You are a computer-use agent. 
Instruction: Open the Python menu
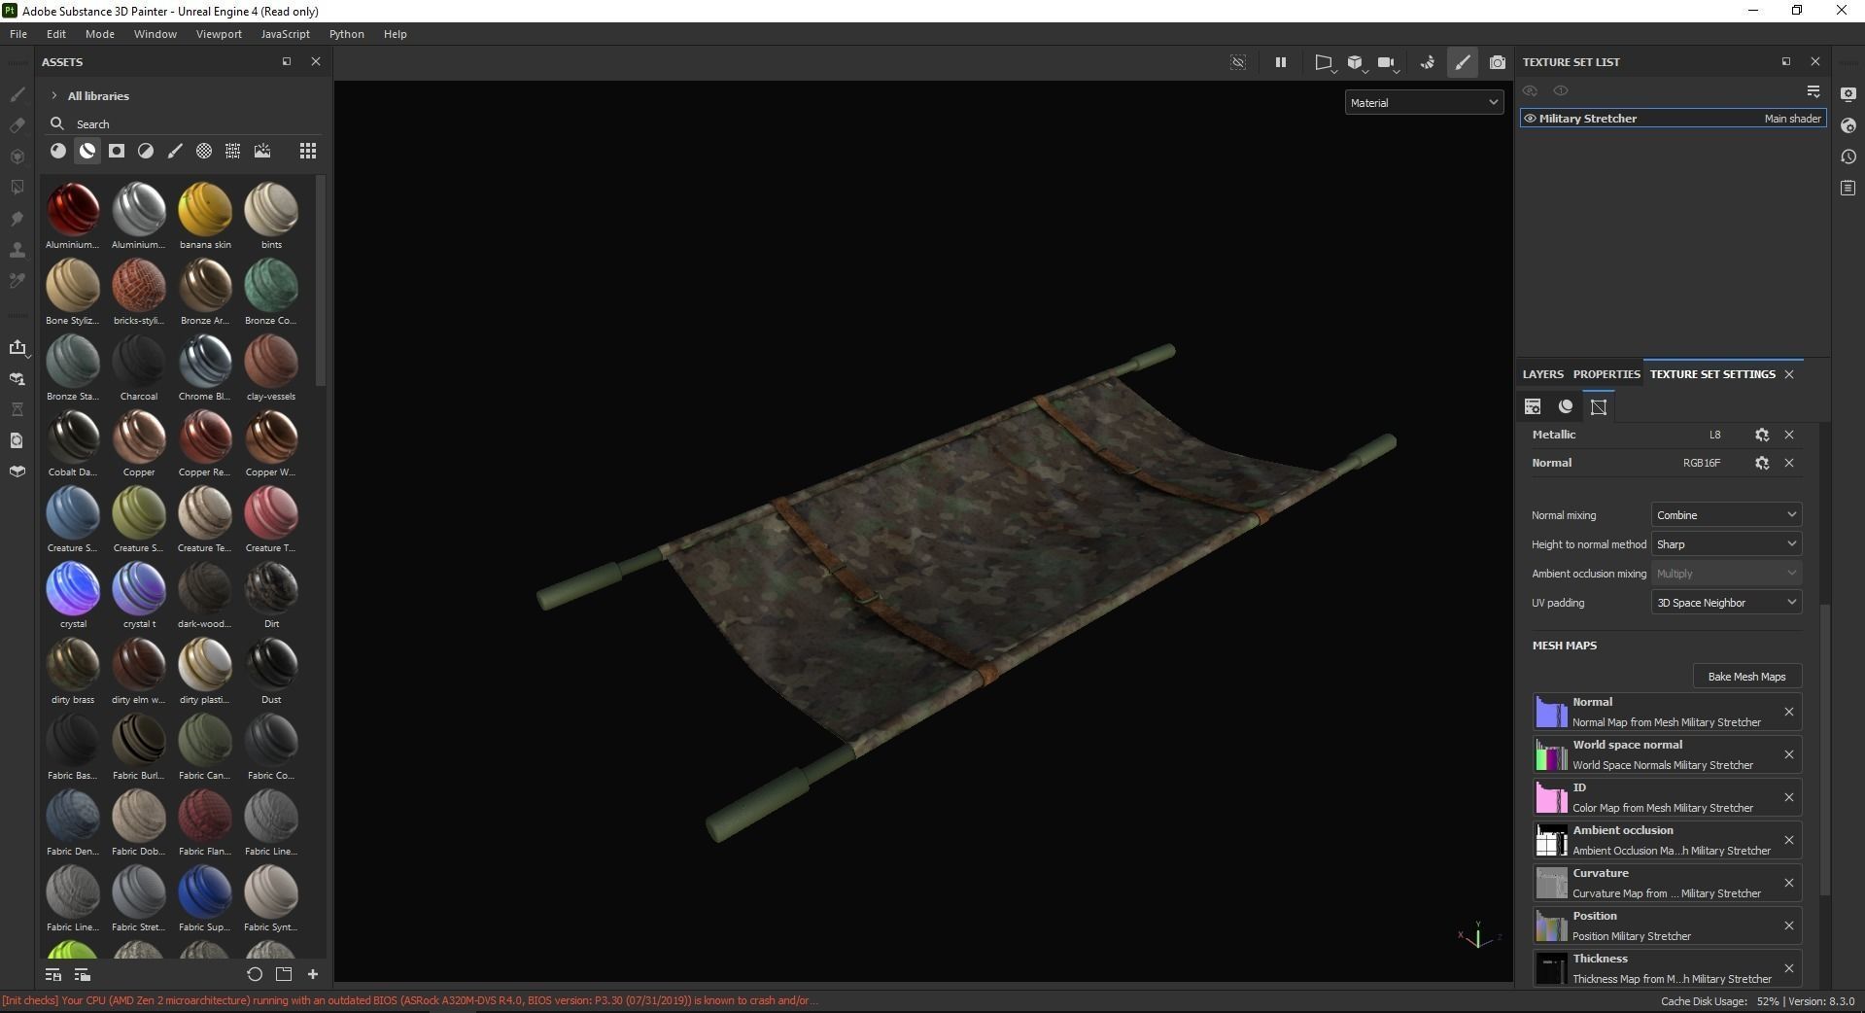(347, 34)
